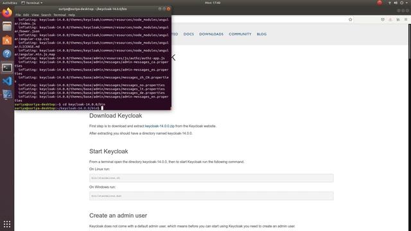Open the Search menu in Terminal
This screenshot has width=411, height=231.
[x=46, y=15]
